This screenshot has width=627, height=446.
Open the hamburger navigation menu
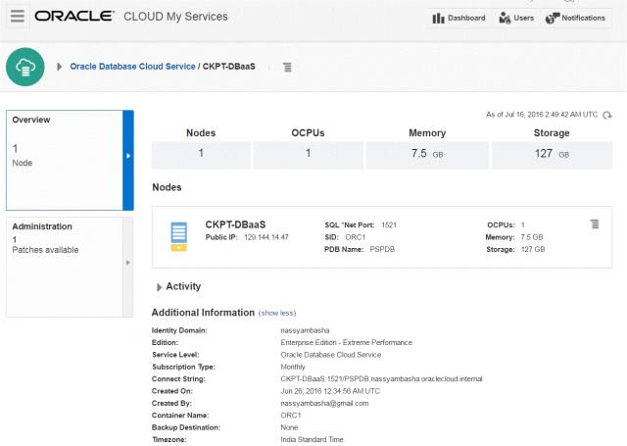pos(17,17)
